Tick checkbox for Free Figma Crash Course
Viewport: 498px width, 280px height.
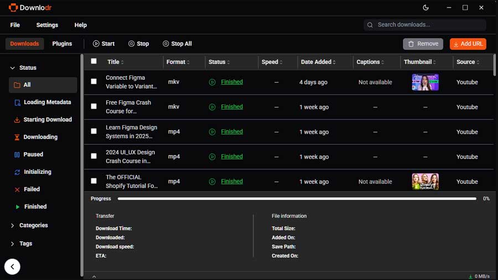(x=94, y=106)
